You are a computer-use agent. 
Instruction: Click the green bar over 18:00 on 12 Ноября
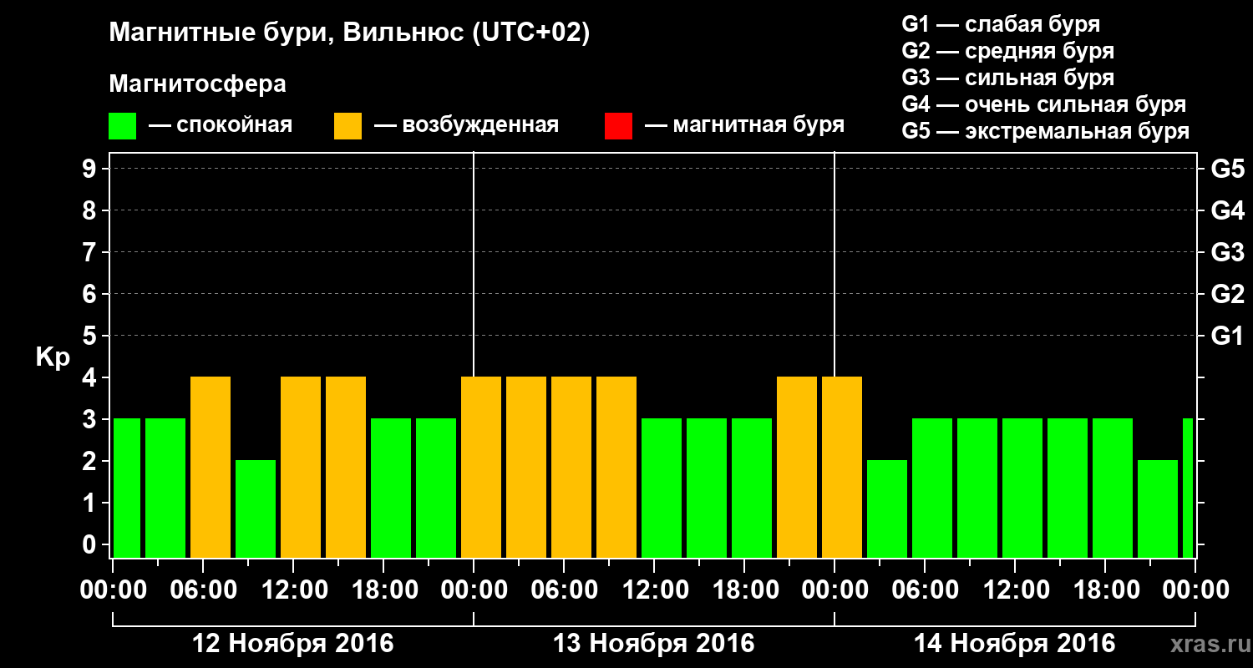click(391, 488)
